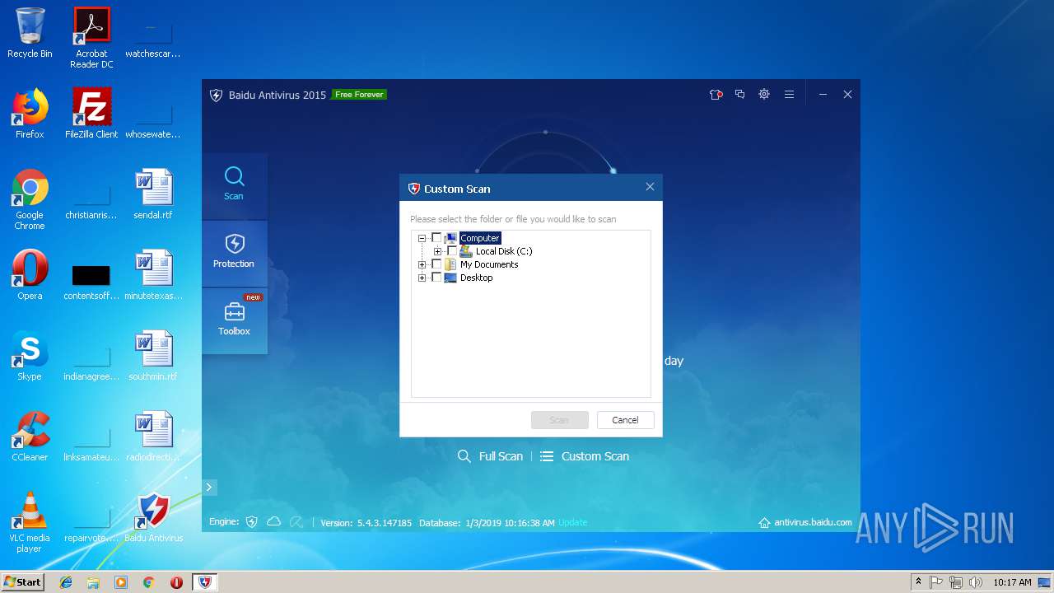This screenshot has height=593, width=1054.
Task: Open Baidu Antivirus desktop shortcut
Action: point(153,517)
